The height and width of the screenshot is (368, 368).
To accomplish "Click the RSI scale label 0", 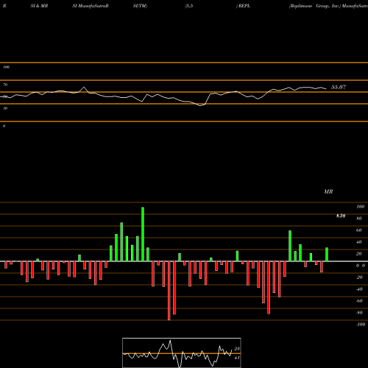I will (4, 126).
